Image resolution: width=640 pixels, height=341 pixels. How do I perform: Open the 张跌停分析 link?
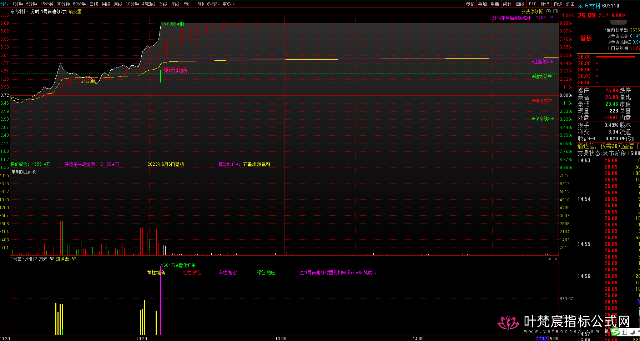pos(532,11)
